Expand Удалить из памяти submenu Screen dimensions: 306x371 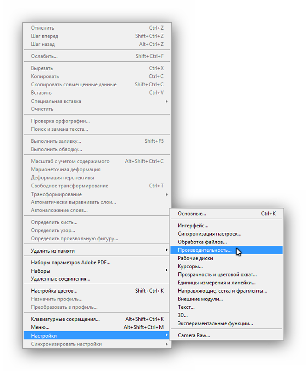coord(97,251)
